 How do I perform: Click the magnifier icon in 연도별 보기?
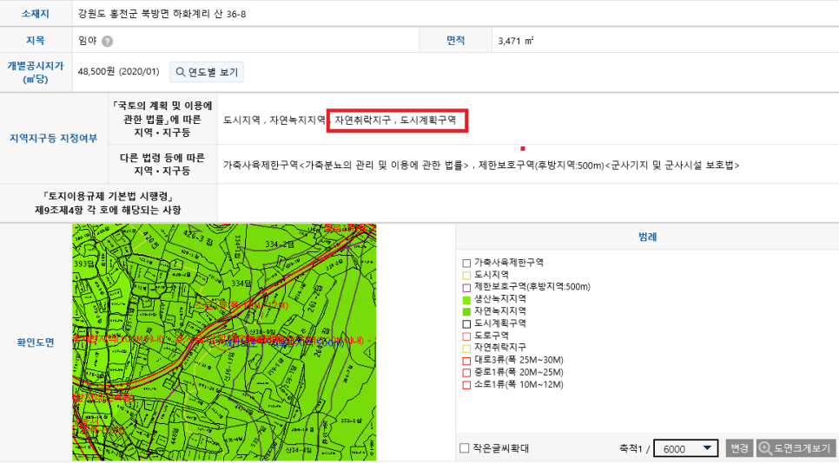point(180,72)
